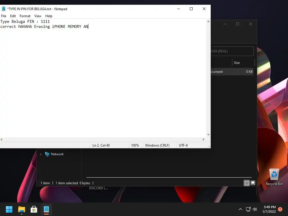Viewport: 288px width, 216px height.
Task: Open the Help menu in Notepad
Action: coord(49,16)
